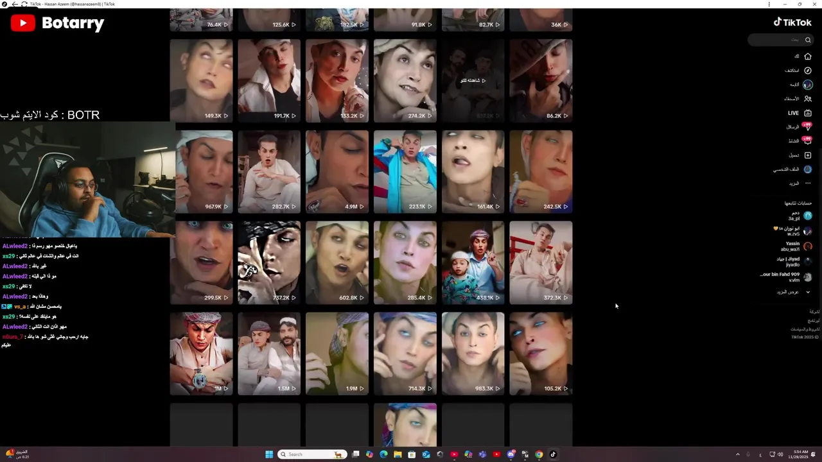Open the video with 714.3K views
Viewport: 822px width, 462px height.
(405, 354)
